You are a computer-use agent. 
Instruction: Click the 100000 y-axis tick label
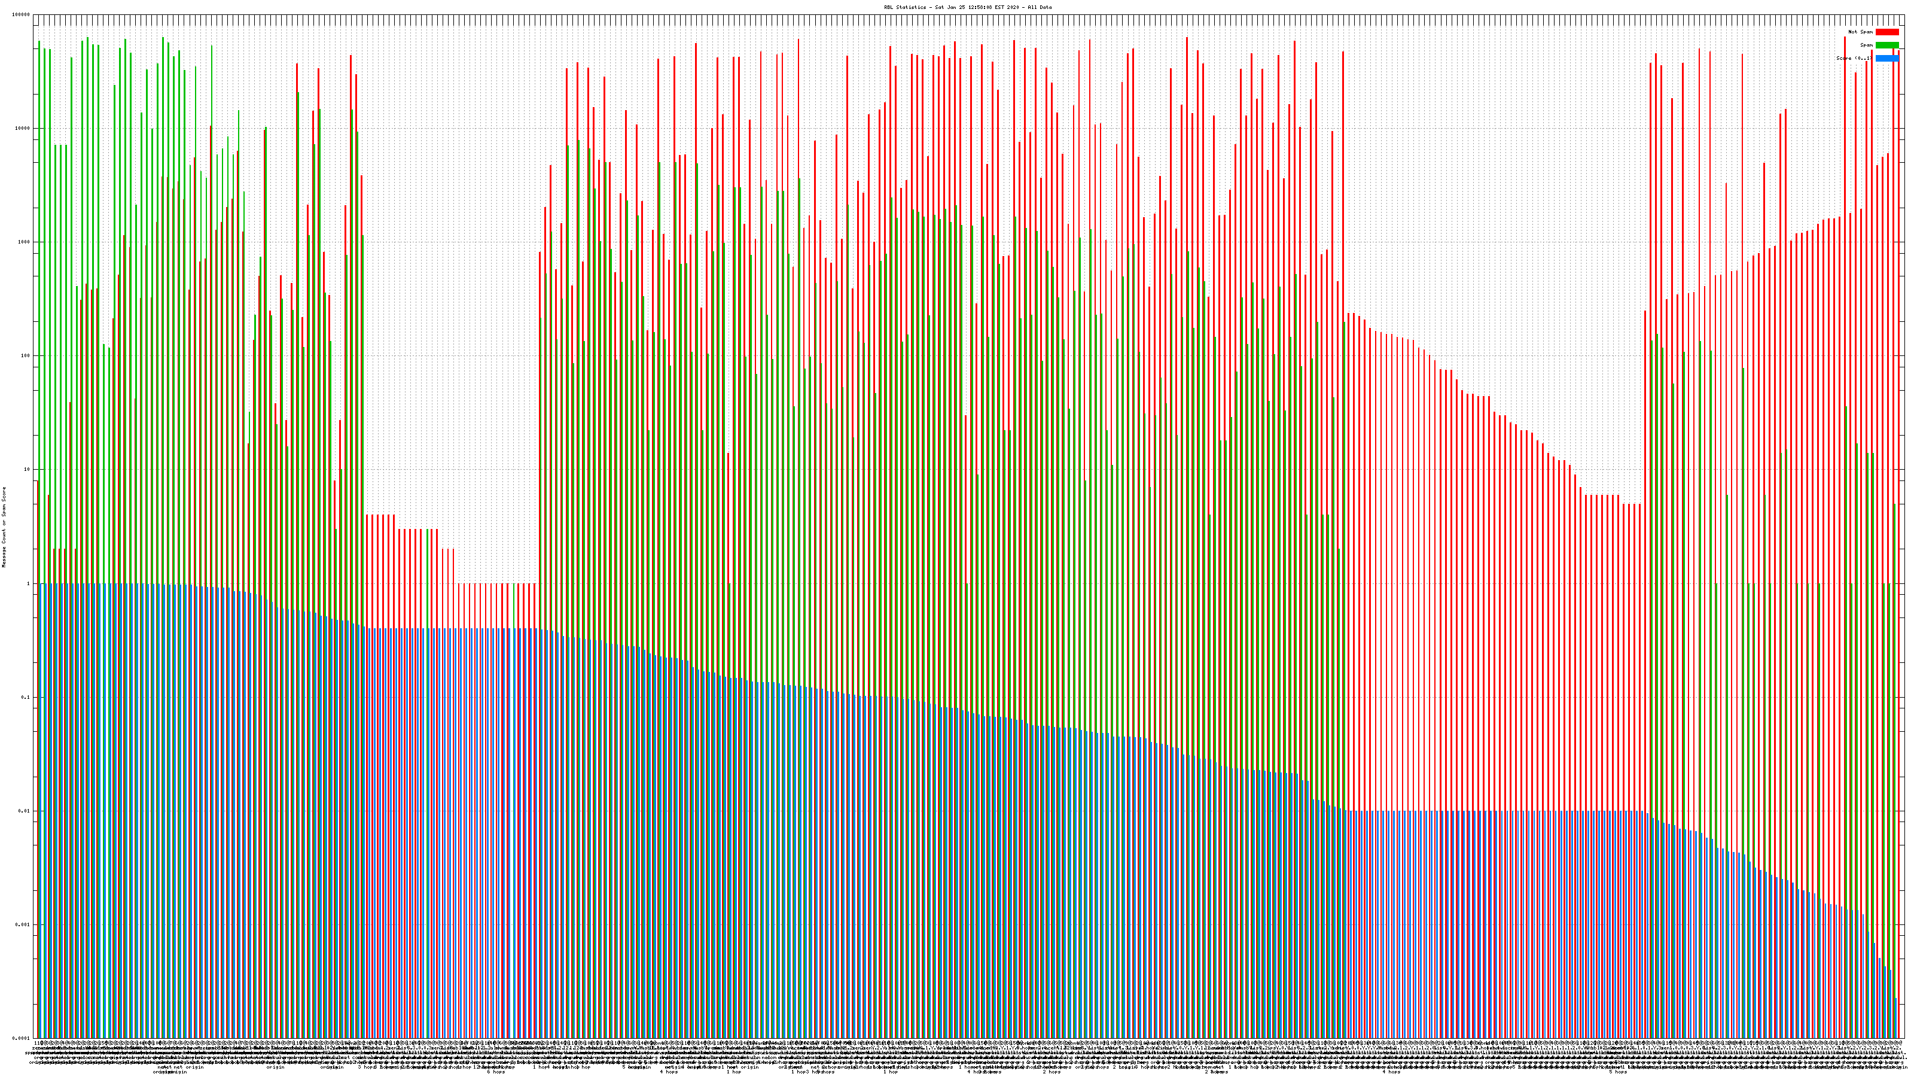click(22, 15)
